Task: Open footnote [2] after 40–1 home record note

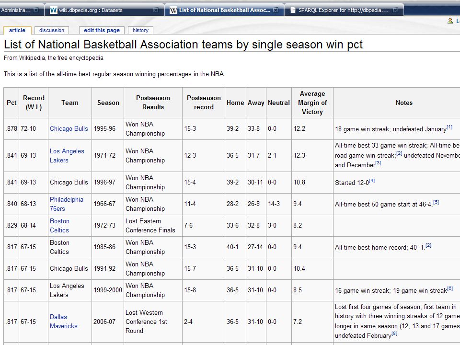Action: click(428, 245)
